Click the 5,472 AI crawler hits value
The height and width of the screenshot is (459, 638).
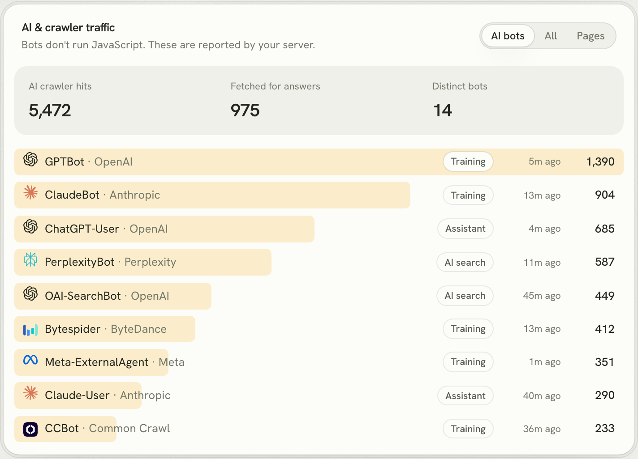[50, 110]
